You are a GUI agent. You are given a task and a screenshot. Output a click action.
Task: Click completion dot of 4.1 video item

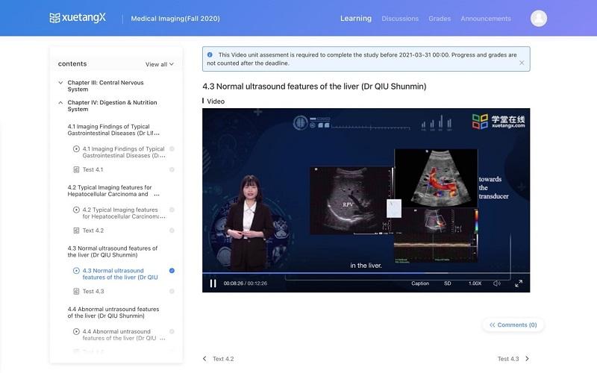pyautogui.click(x=172, y=148)
